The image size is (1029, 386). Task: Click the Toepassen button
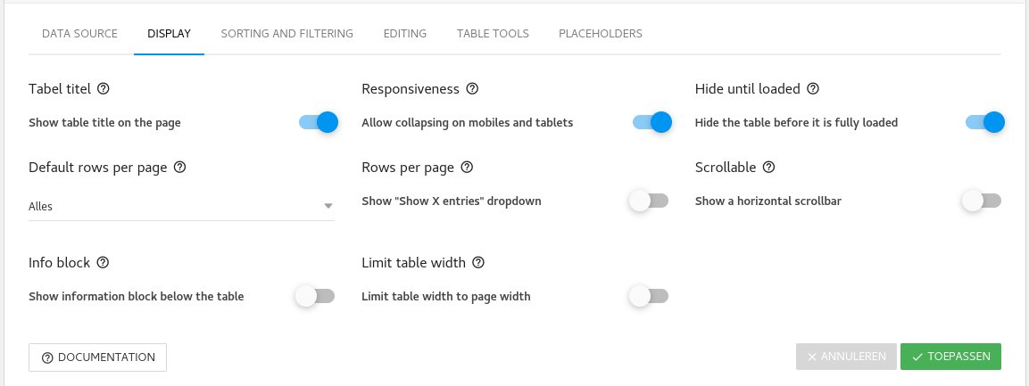[x=950, y=357]
